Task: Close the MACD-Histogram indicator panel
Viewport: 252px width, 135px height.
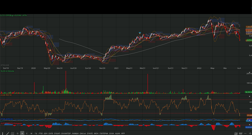Action: pyautogui.click(x=249, y=124)
